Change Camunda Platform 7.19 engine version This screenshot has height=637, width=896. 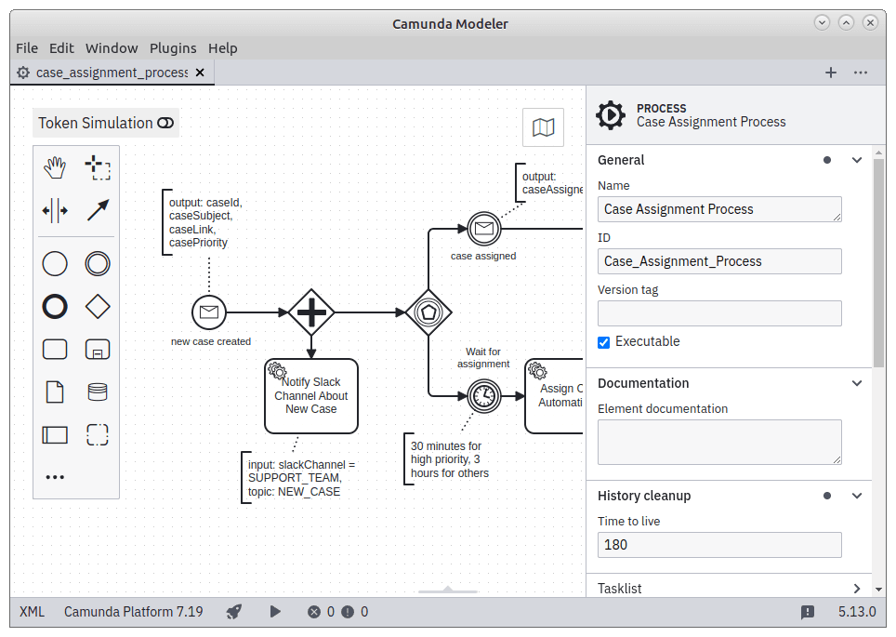(x=133, y=612)
